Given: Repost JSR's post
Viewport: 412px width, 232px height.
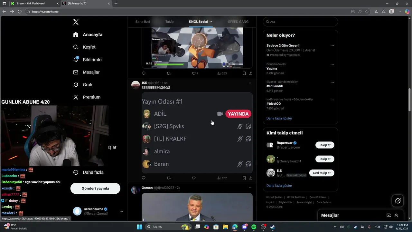Looking at the screenshot, I should (169, 178).
